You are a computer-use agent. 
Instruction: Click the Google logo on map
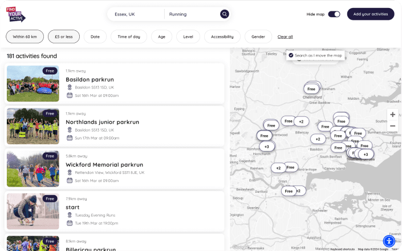tap(240, 247)
